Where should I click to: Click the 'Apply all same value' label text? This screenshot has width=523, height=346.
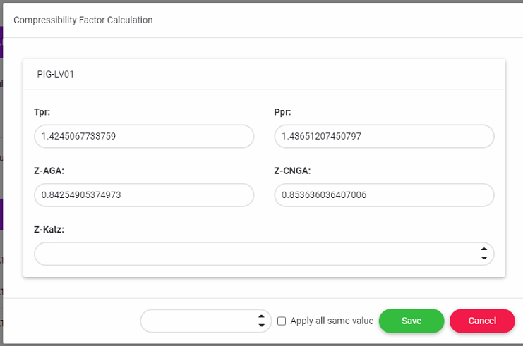pyautogui.click(x=332, y=321)
